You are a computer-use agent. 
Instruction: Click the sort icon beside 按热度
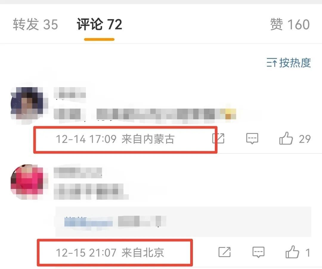(272, 62)
